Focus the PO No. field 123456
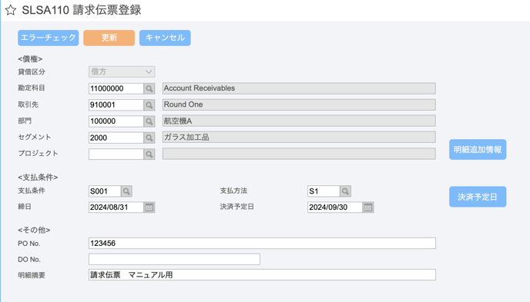Image resolution: width=530 pixels, height=302 pixels. [262, 244]
